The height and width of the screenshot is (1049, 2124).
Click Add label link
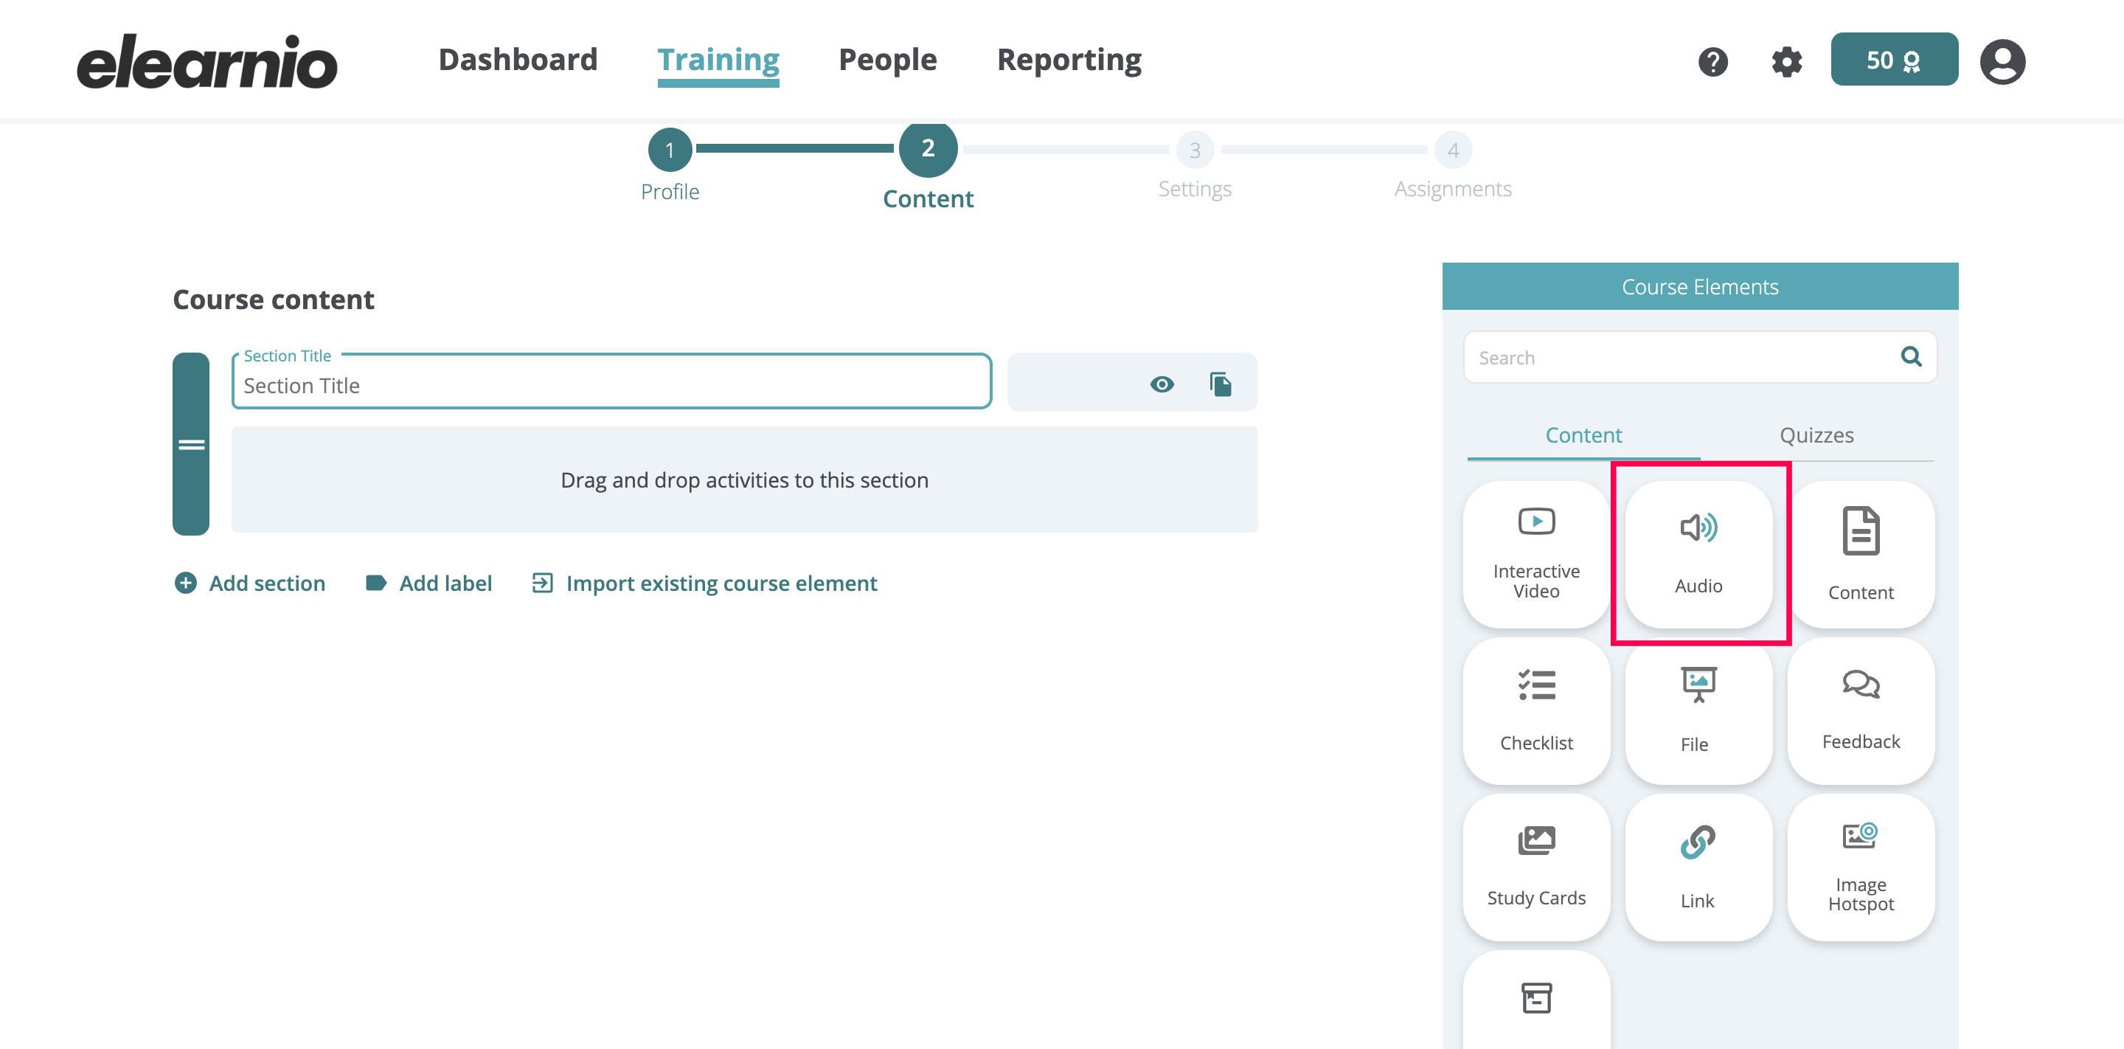pyautogui.click(x=428, y=583)
